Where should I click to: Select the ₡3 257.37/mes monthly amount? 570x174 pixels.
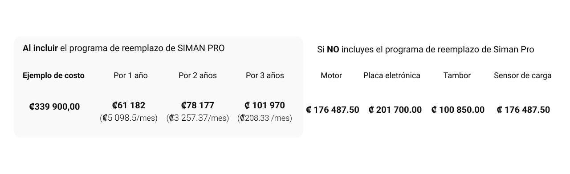click(x=198, y=118)
